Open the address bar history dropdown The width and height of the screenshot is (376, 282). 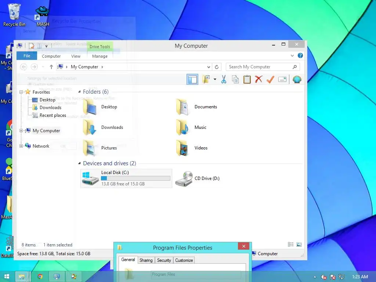(209, 67)
